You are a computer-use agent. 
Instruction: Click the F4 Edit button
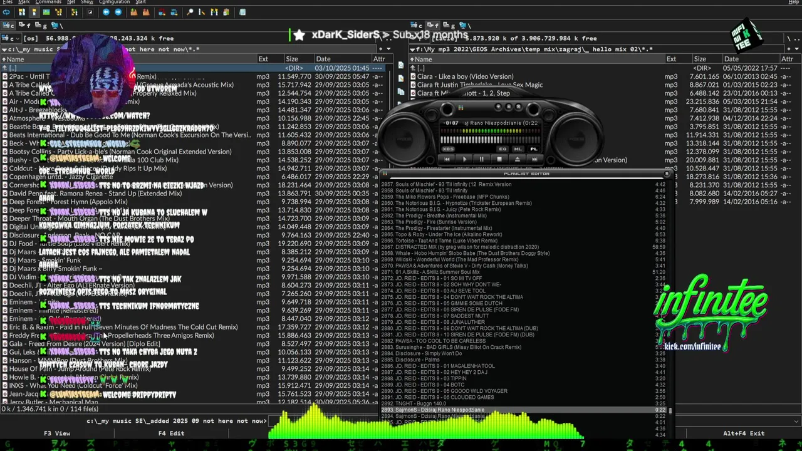171,433
